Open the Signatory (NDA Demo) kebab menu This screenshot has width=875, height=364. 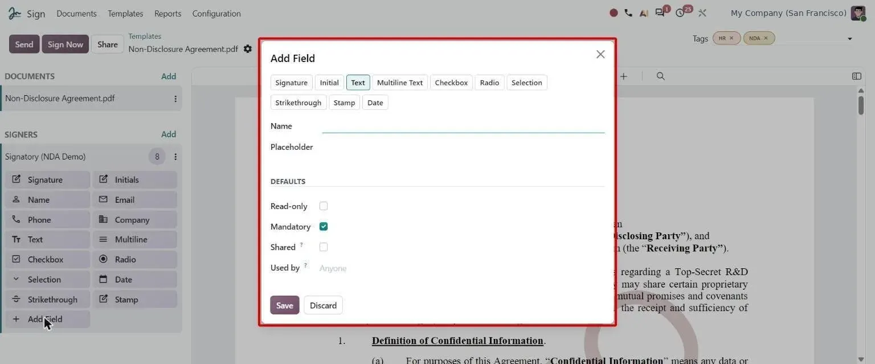pos(175,157)
